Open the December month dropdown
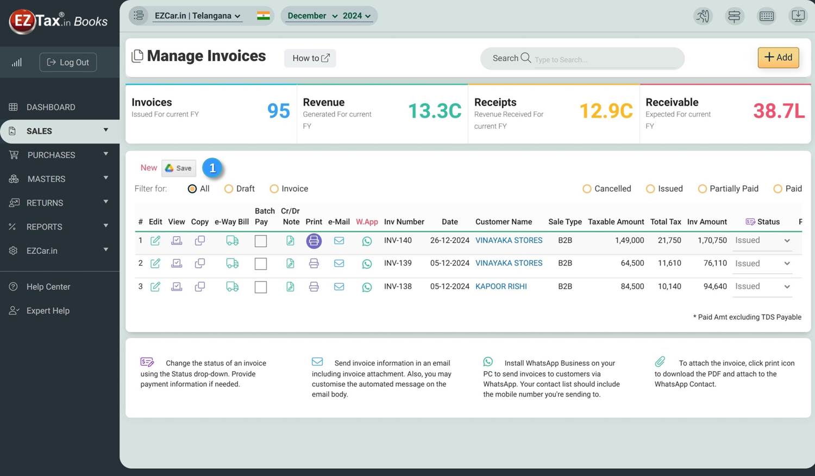815x476 pixels. tap(312, 16)
